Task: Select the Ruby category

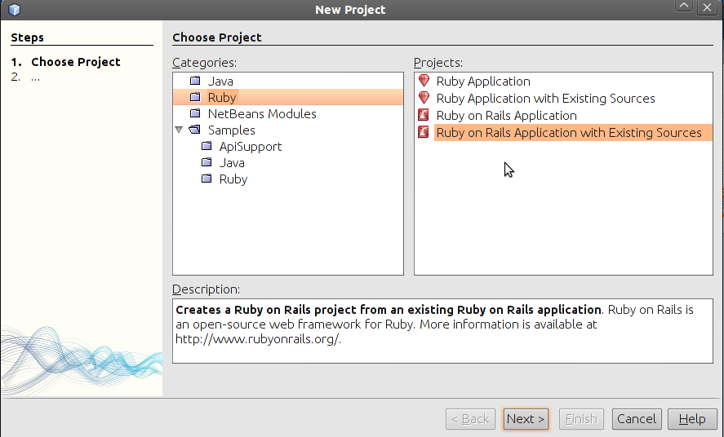Action: pos(222,97)
